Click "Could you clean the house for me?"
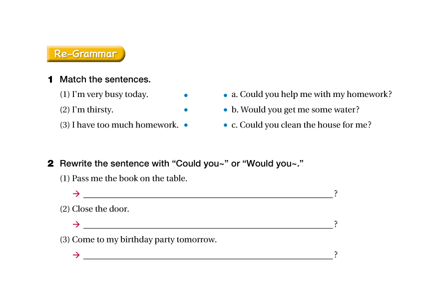The height and width of the screenshot is (306, 436). [301, 125]
